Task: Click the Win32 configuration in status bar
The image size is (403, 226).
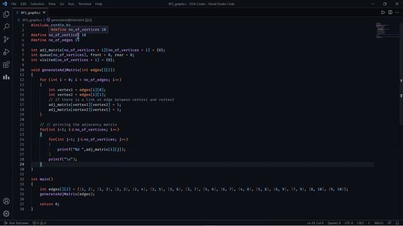Action: pos(378,223)
